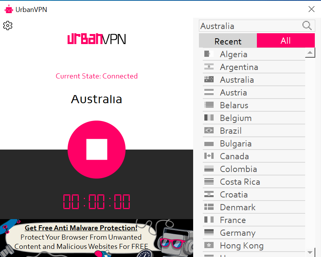Click the Croatia flag icon
The image size is (321, 257).
coord(209,194)
